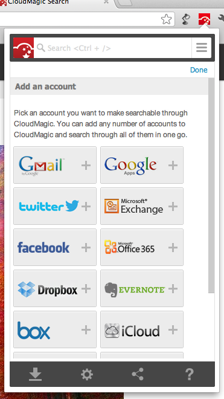Click the share icon in bottom bar
The height and width of the screenshot is (399, 224).
pos(138,374)
